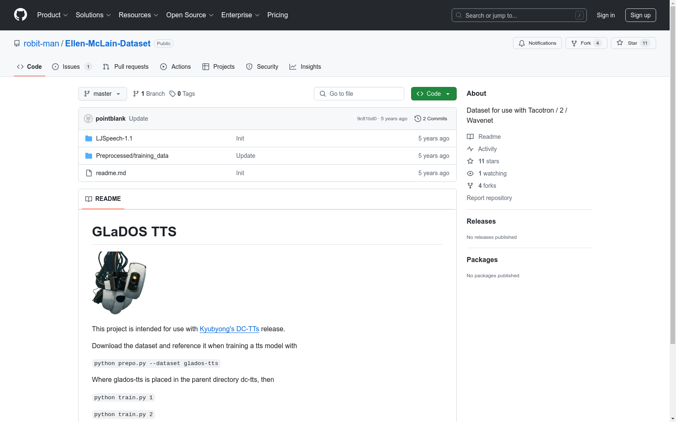Open the Init commit for readme.md
This screenshot has height=422, width=676.
[240, 173]
